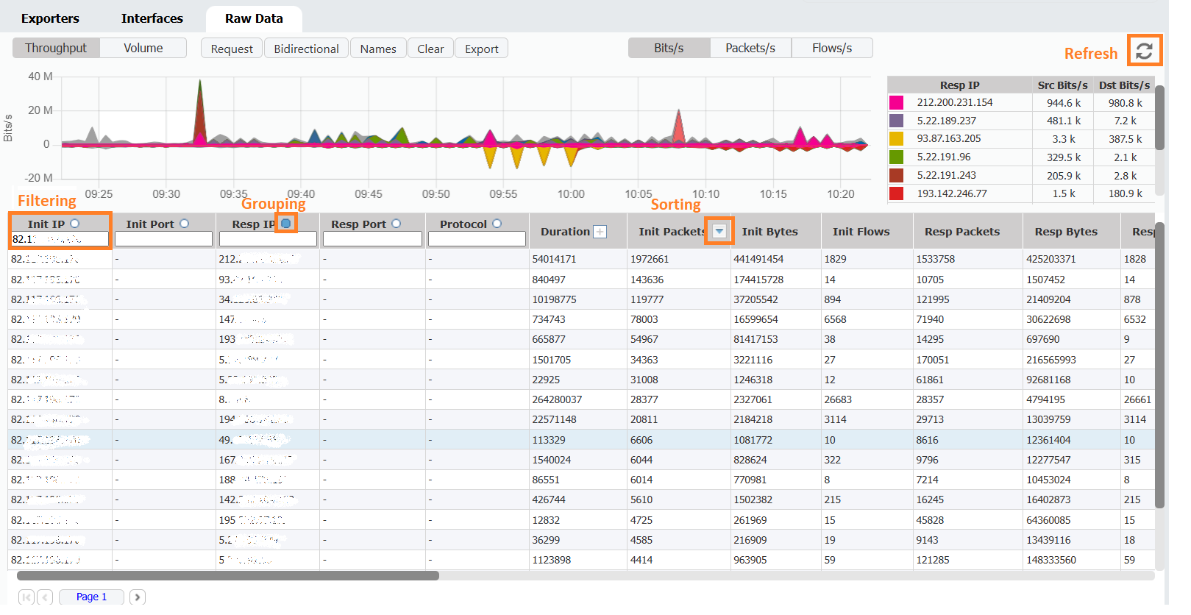Select the Resp Port grouping radio
1191x615 pixels.
(x=397, y=224)
